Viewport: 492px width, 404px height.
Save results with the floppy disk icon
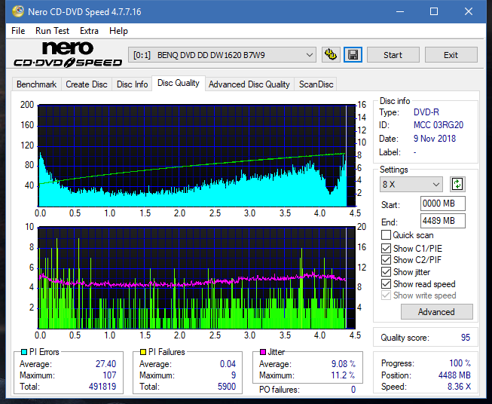click(x=353, y=55)
